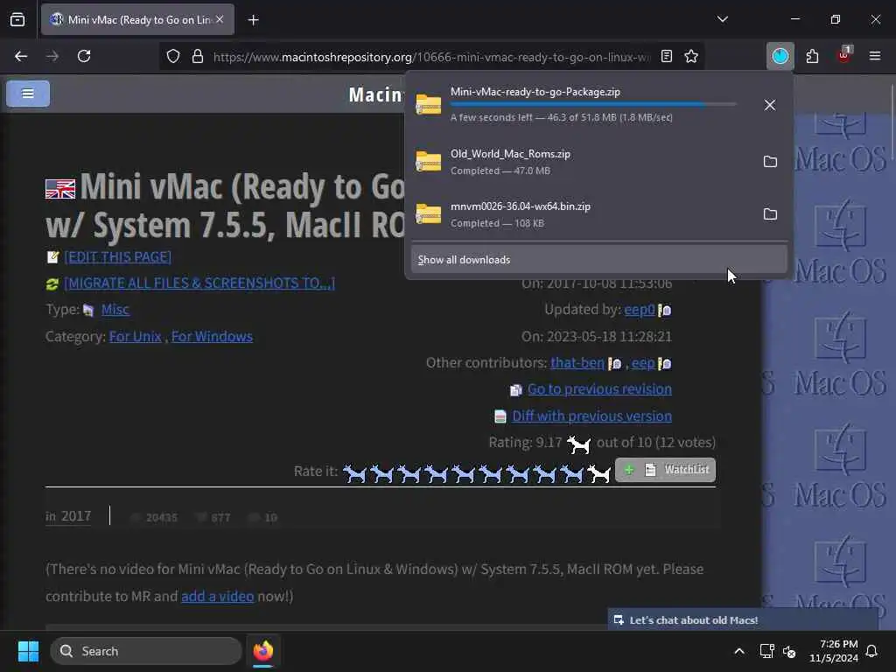This screenshot has width=896, height=672.
Task: Reload the current page
Action: coord(84,56)
